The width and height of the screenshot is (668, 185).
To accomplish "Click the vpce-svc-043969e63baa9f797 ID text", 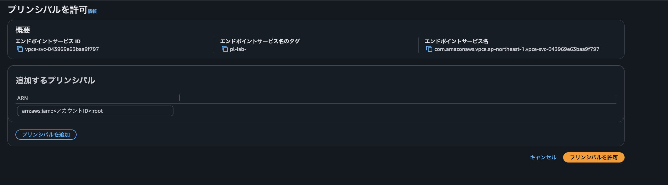I will (x=62, y=49).
